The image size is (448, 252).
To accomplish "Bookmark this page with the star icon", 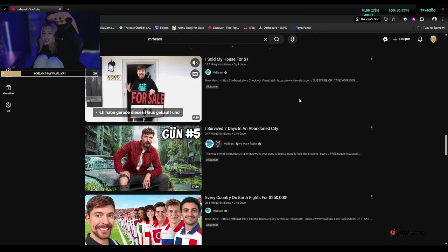I will pyautogui.click(x=393, y=19).
